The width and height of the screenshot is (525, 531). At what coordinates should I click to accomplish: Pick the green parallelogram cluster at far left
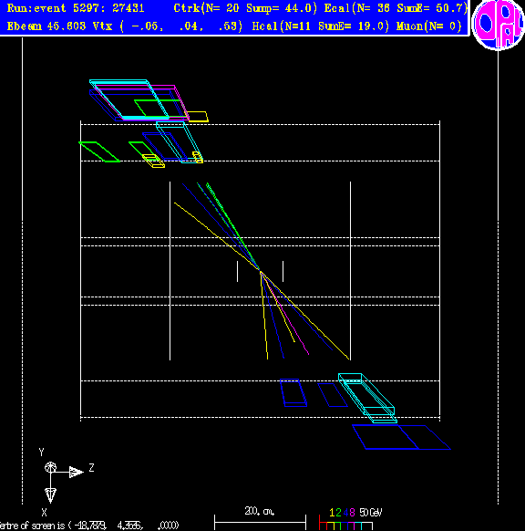(98, 151)
